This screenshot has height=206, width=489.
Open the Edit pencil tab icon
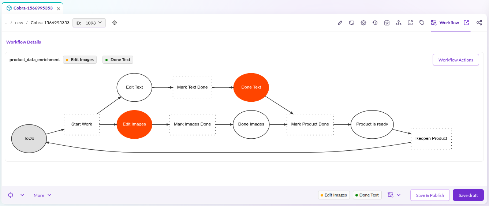pos(340,23)
